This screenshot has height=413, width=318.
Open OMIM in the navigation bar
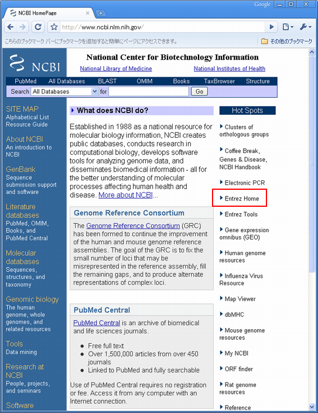[145, 81]
